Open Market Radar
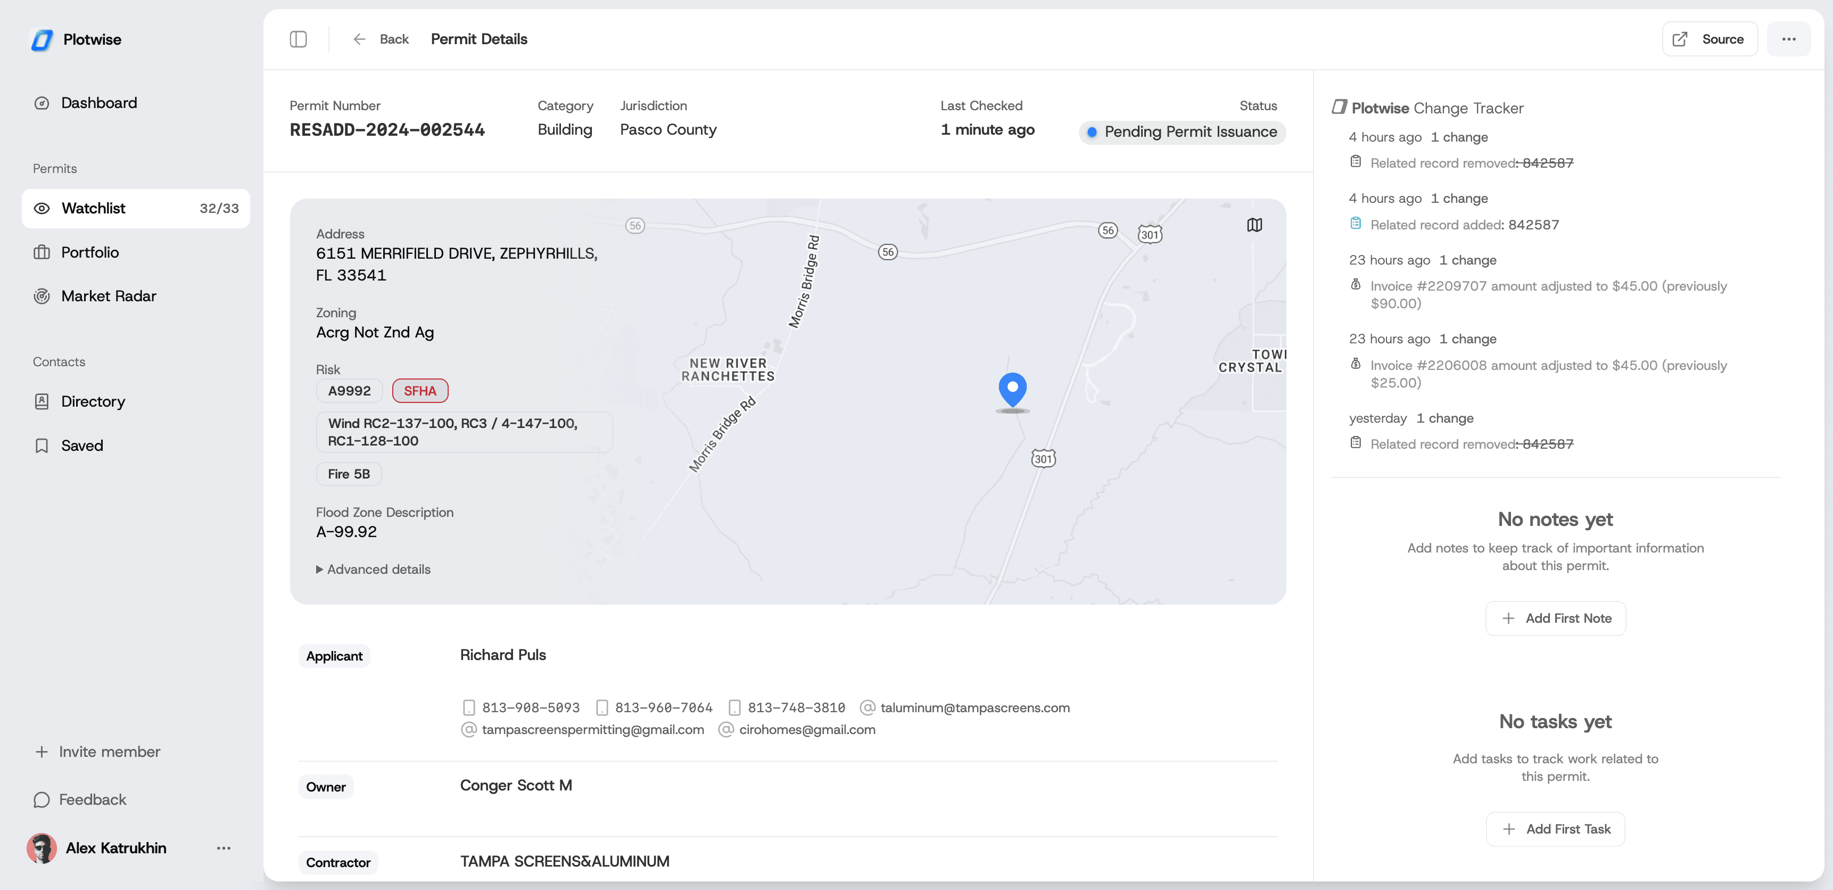1833x890 pixels. [x=108, y=296]
